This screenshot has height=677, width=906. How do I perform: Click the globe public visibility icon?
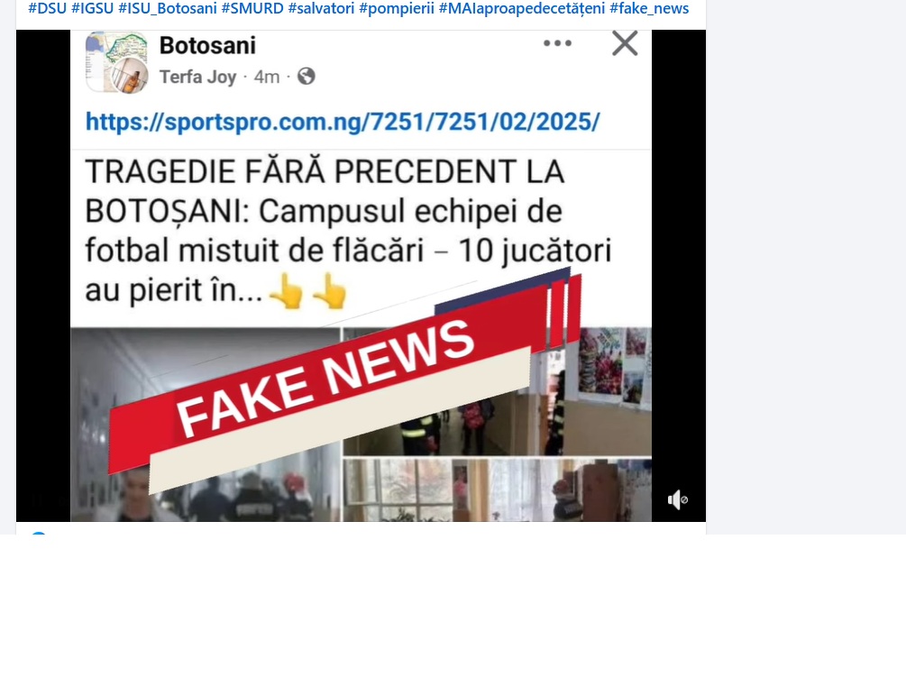point(307,77)
